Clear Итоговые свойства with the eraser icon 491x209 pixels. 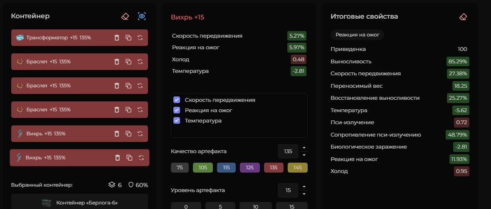click(x=463, y=17)
